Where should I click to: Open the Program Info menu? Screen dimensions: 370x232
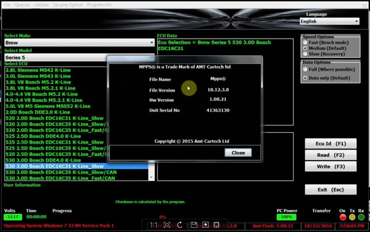click(99, 5)
